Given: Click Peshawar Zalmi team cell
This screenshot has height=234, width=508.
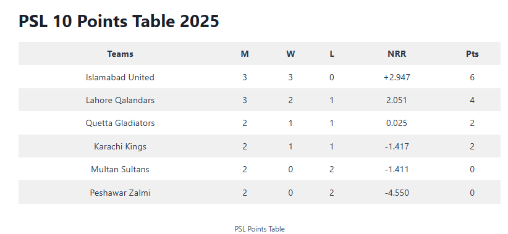Looking at the screenshot, I should [120, 193].
